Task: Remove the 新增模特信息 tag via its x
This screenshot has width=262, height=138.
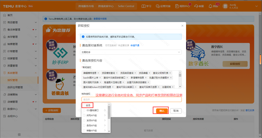Action: pos(146,78)
